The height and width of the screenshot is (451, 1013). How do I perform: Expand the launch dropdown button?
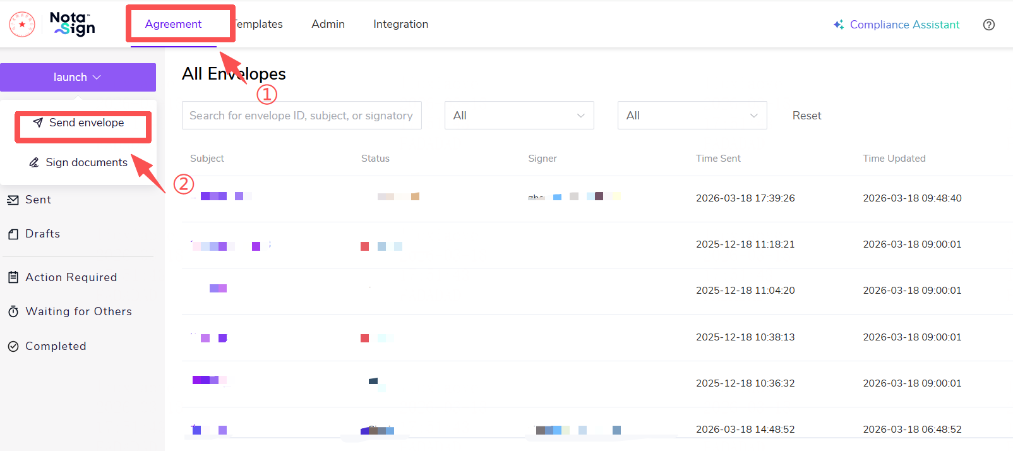pos(78,77)
